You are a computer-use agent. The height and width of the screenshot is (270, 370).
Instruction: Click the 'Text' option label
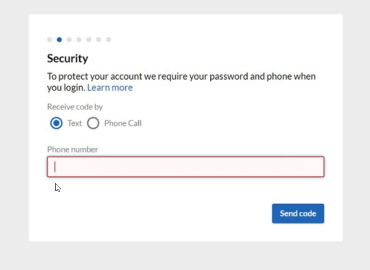tap(74, 123)
